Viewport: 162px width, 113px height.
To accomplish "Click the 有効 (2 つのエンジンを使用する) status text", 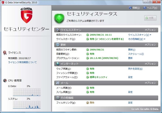I will [107, 39].
